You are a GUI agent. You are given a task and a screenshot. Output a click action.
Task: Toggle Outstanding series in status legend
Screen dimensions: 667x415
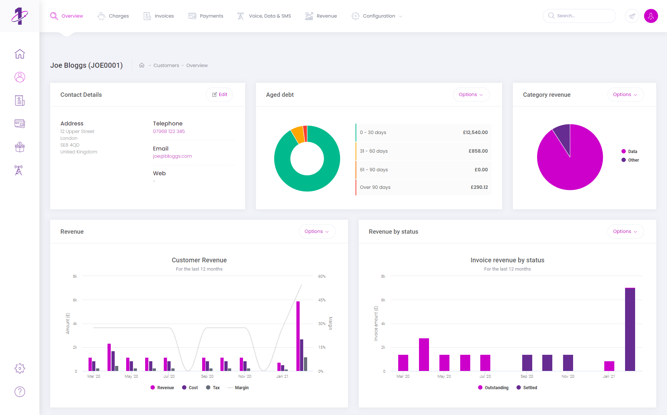[x=493, y=388]
